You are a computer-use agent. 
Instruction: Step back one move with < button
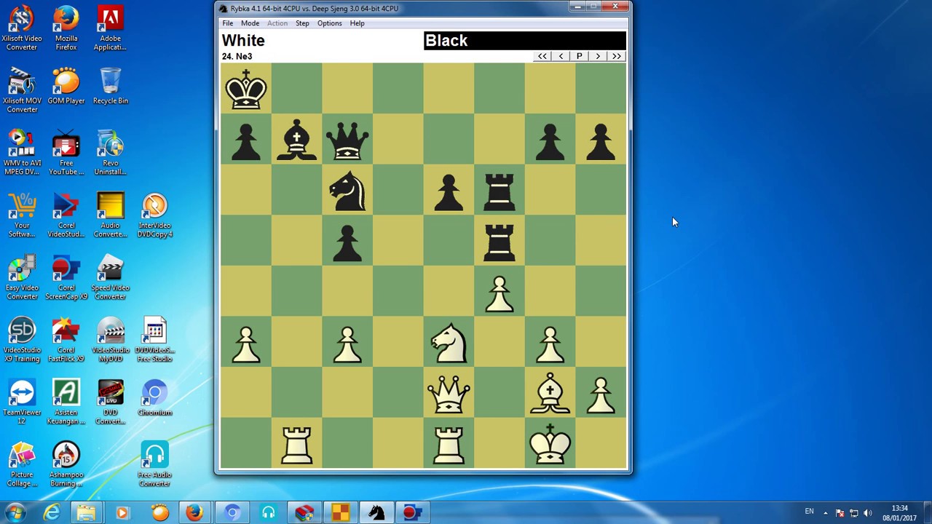pyautogui.click(x=561, y=56)
